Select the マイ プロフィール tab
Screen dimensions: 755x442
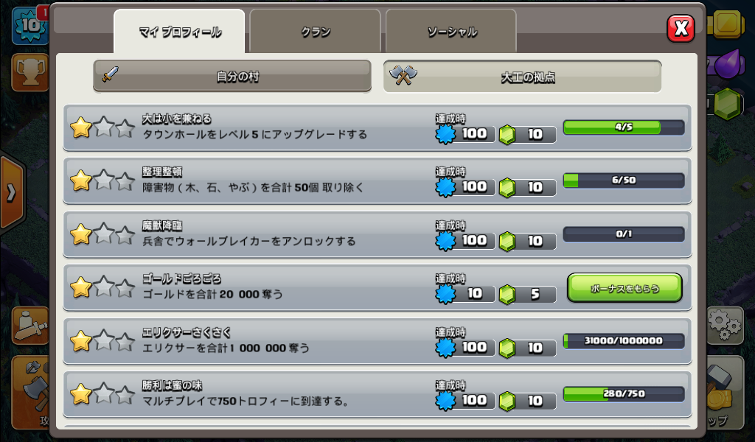[179, 31]
